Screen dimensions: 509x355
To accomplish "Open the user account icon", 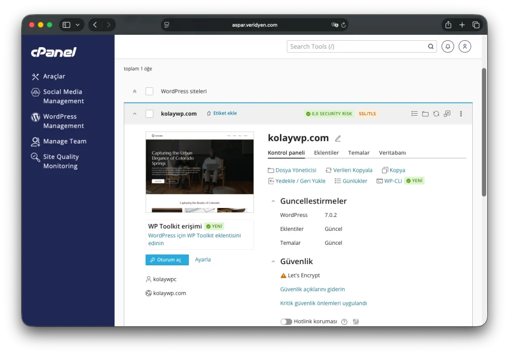I will point(465,46).
